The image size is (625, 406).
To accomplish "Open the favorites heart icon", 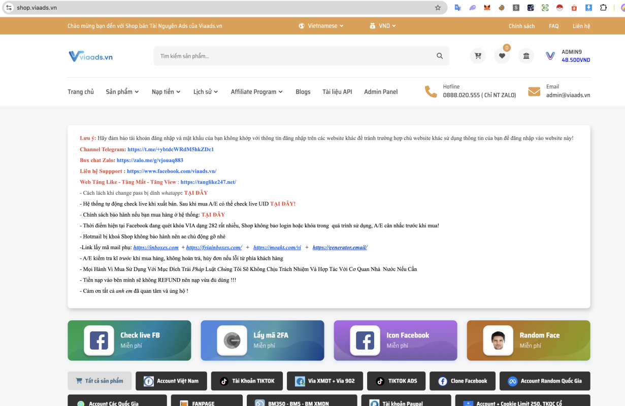I will [502, 56].
